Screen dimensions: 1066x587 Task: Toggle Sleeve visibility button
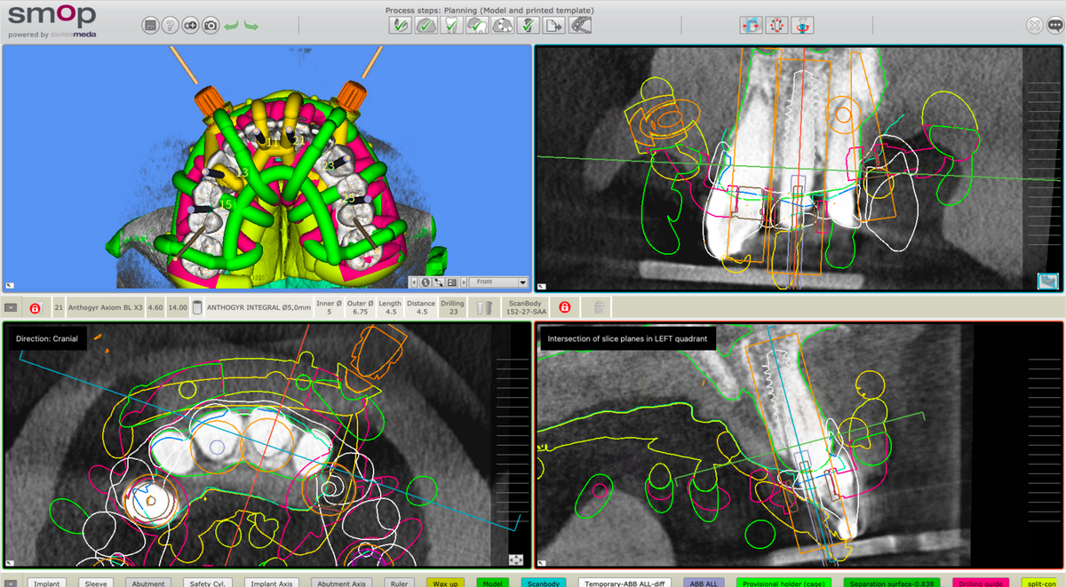[96, 583]
